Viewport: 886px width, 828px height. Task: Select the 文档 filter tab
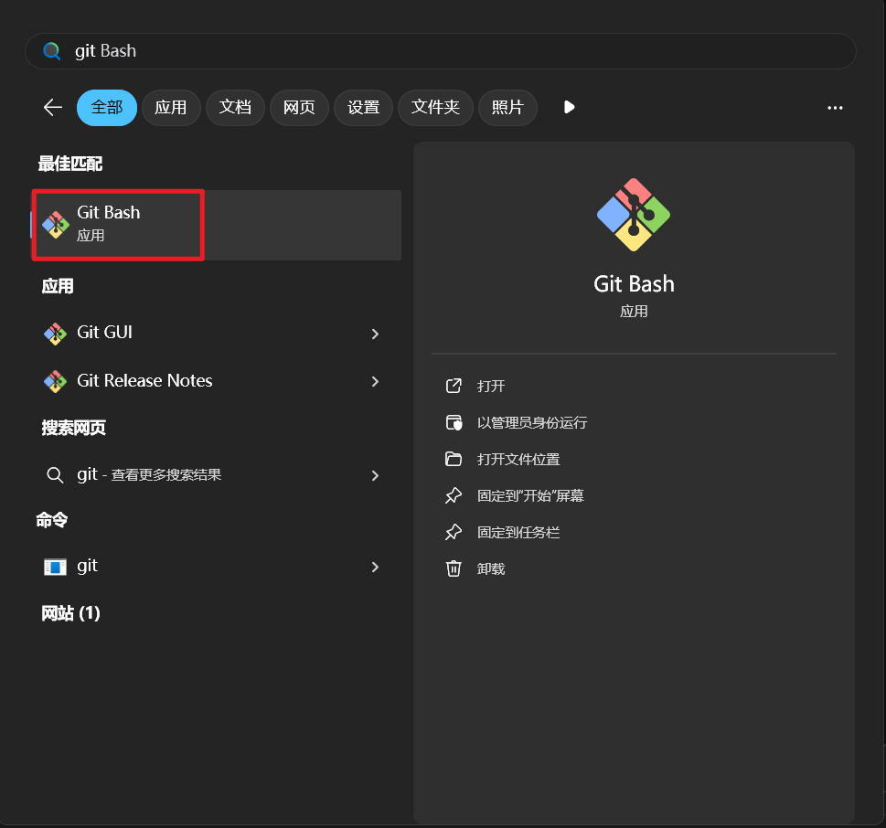[235, 107]
